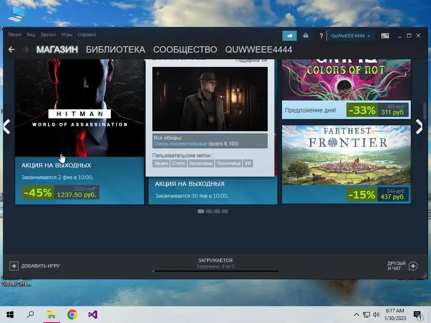Screen dimensions: 431x323
Task: Open the Игры menu
Action: [x=67, y=34]
